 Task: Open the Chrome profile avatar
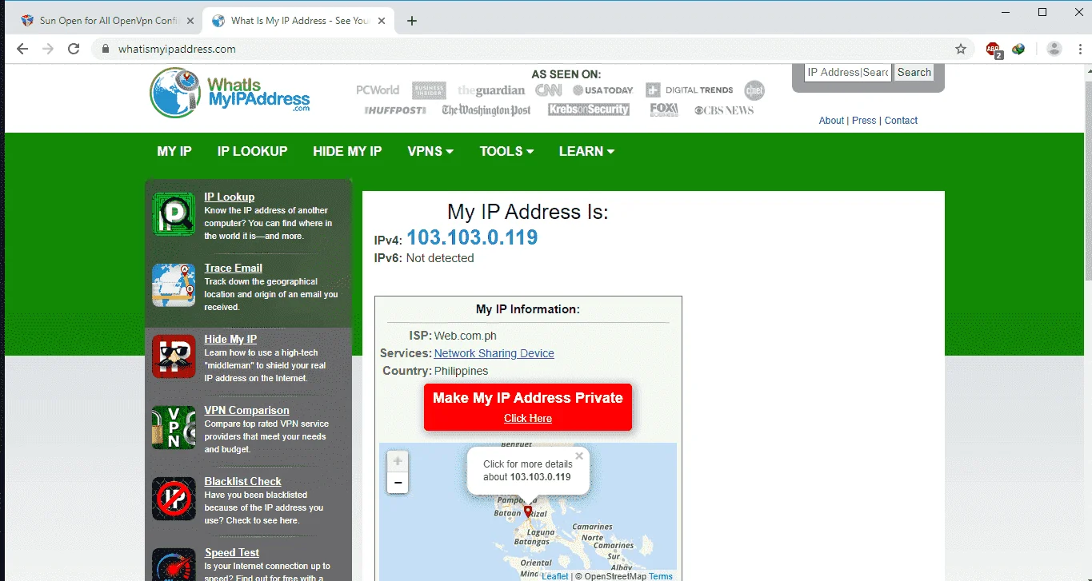click(1054, 49)
